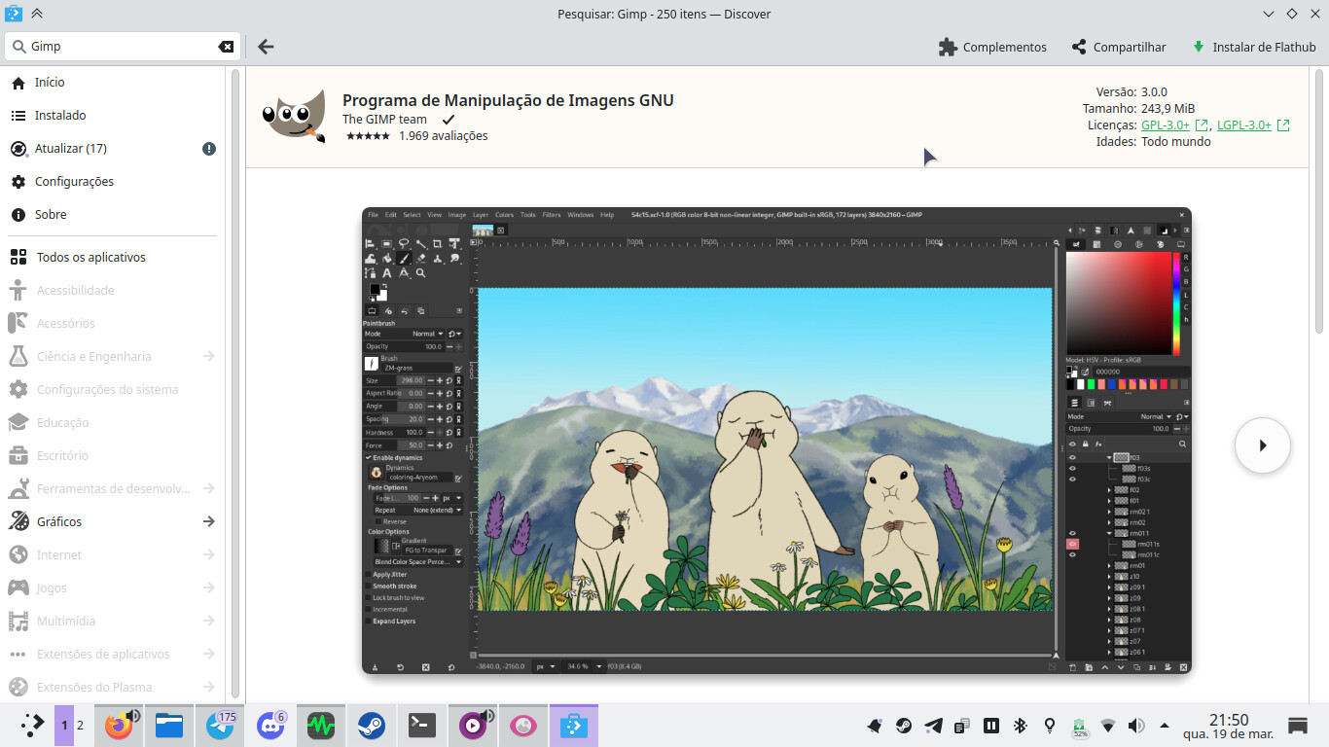Open Telegram from the taskbar
Image resolution: width=1329 pixels, height=747 pixels.
220,725
